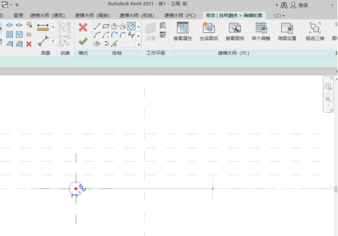The width and height of the screenshot is (338, 236).
Task: Click 登录 sign-in link
Action: [303, 5]
